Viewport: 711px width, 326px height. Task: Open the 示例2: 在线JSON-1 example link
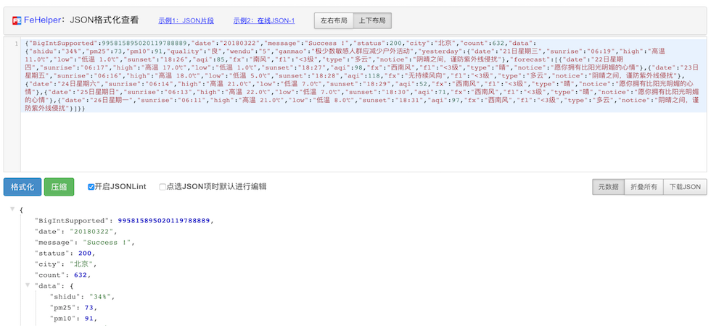[x=263, y=21]
